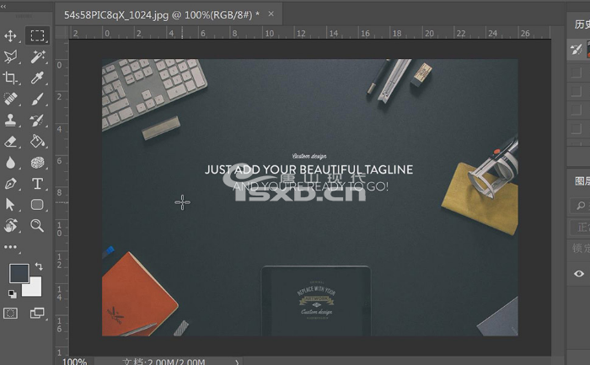
Task: Select the Pen tool
Action: [10, 184]
